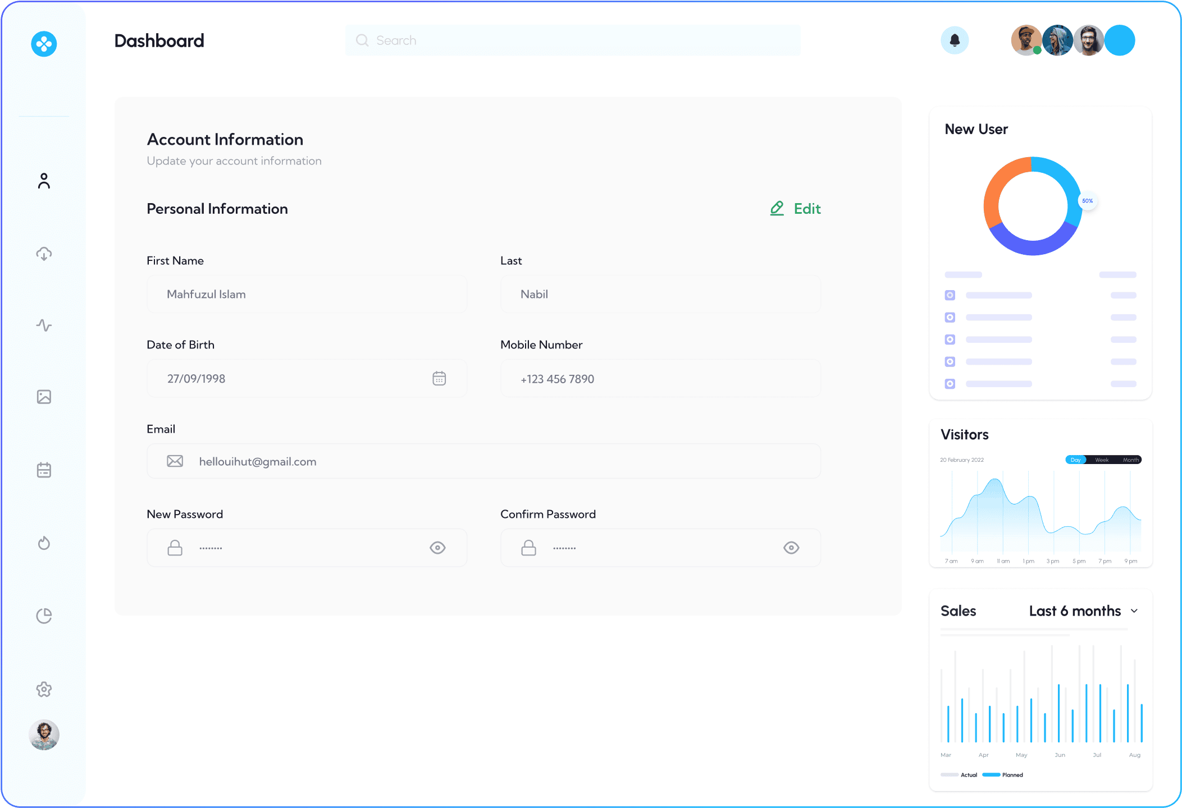Click the app logo in the sidebar
1182x808 pixels.
pyautogui.click(x=44, y=44)
